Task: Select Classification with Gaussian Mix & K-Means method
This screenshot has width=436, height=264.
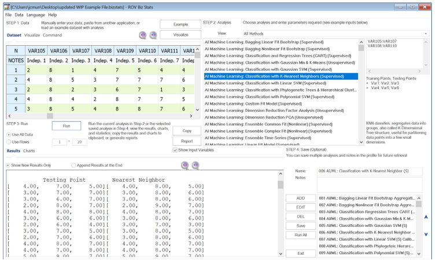Action: [x=281, y=63]
